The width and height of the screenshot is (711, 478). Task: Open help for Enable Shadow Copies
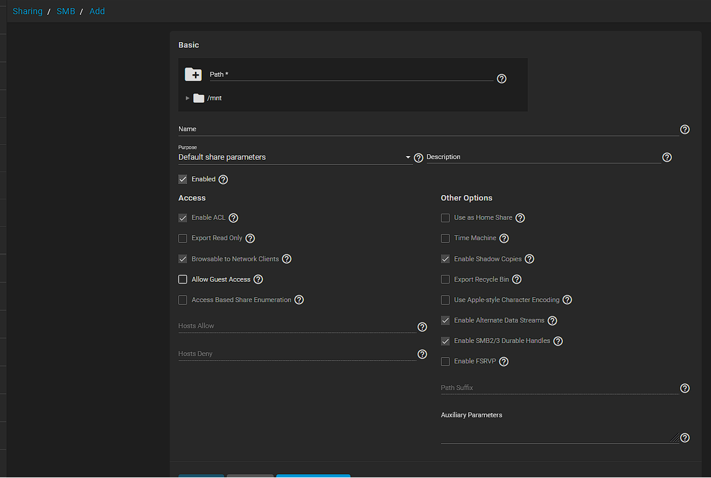click(529, 259)
